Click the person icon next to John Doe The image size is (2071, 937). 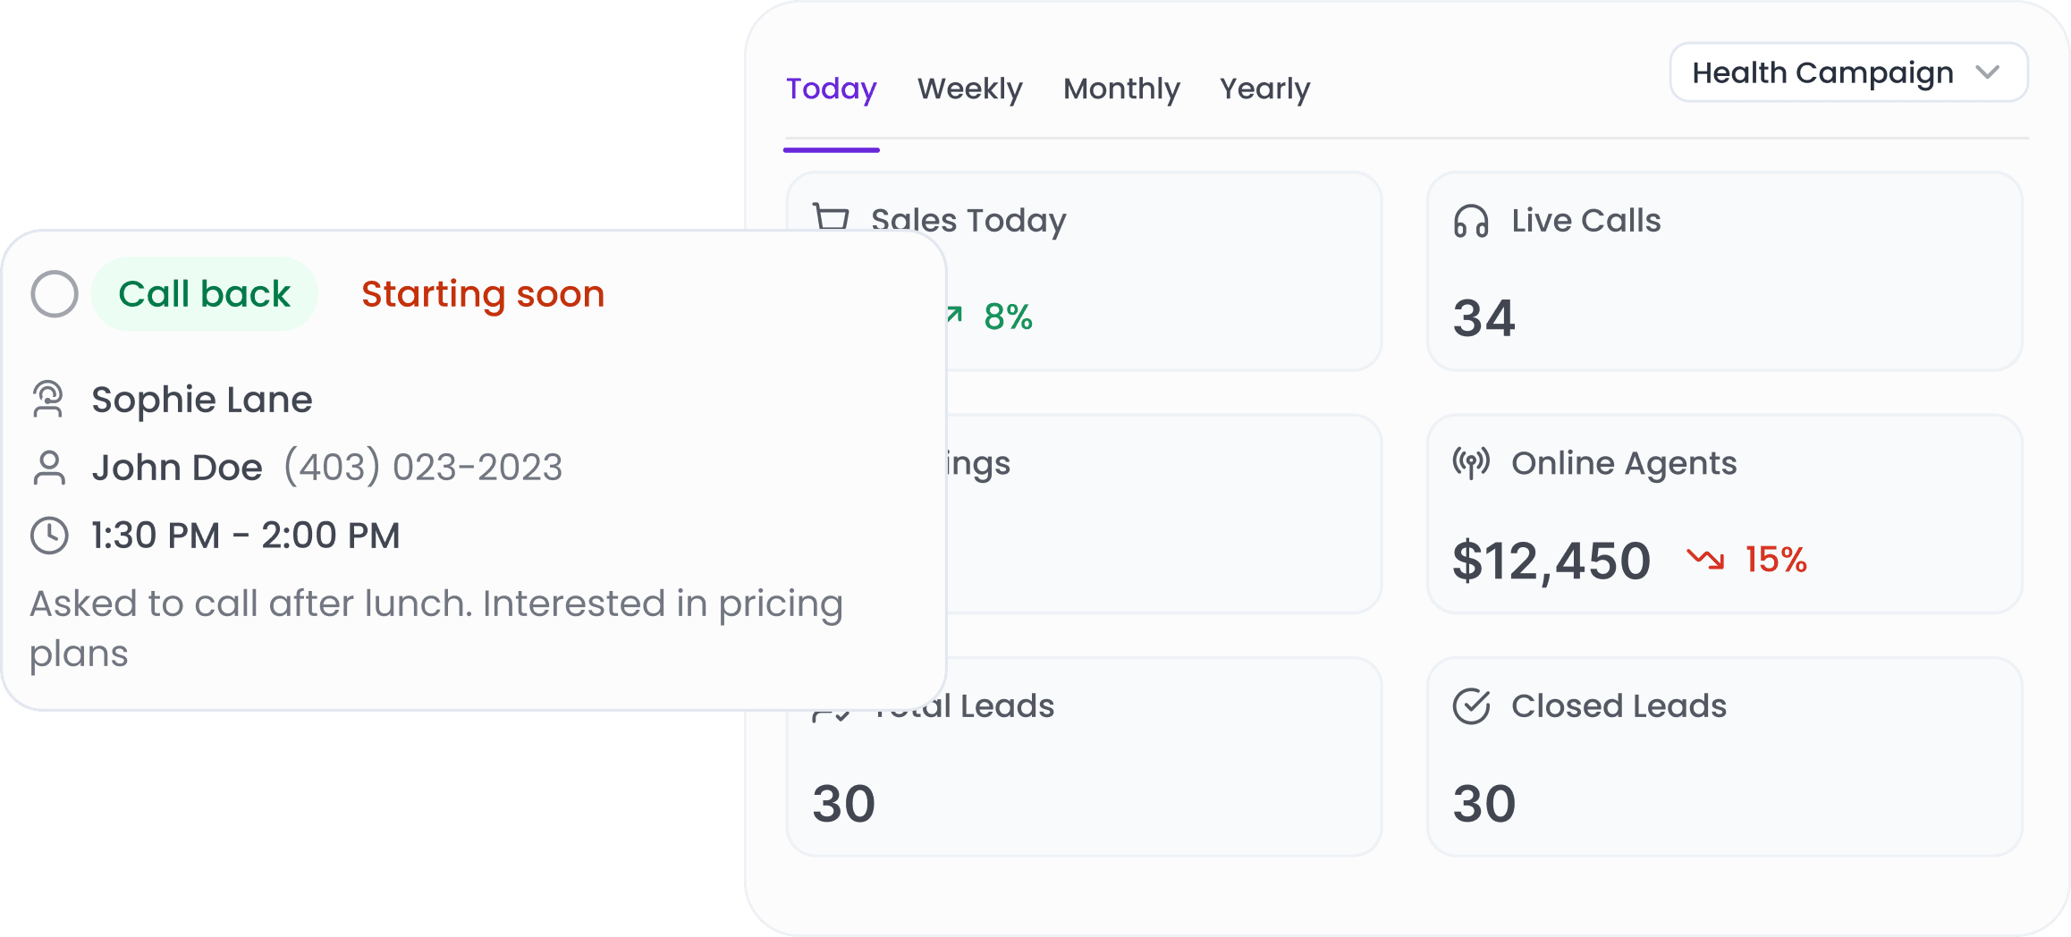51,467
